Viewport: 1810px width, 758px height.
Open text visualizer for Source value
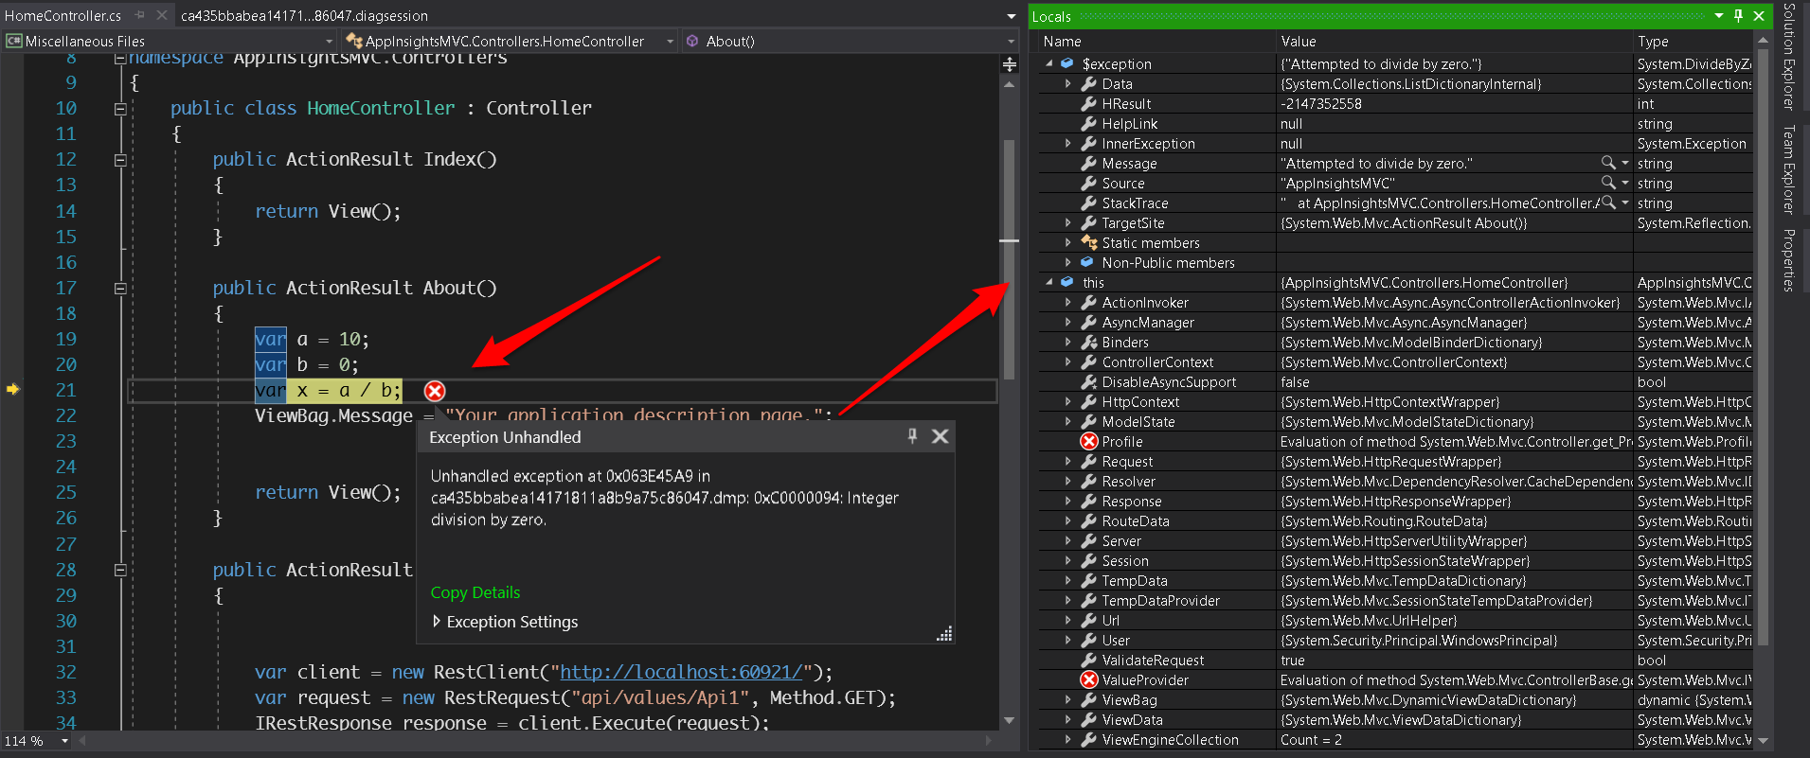tap(1608, 183)
